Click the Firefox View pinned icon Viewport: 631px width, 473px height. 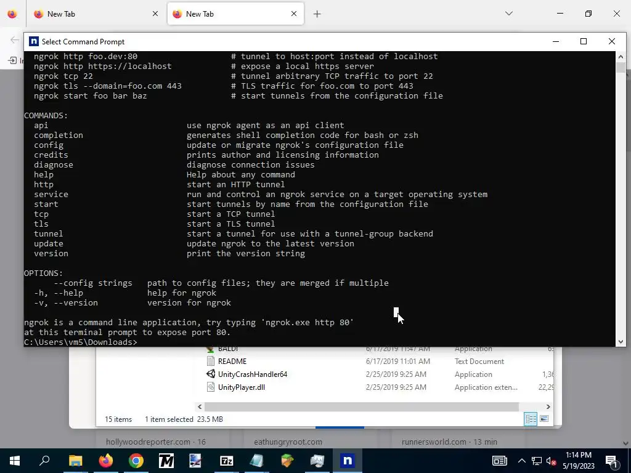(x=12, y=14)
